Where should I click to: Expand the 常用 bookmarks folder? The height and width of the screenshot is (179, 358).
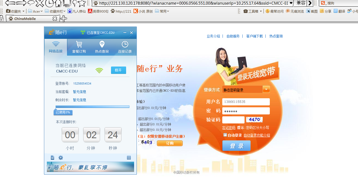162,11
